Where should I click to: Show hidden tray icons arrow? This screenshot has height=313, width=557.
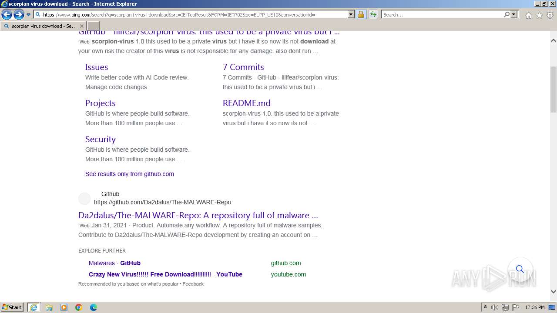click(x=485, y=307)
